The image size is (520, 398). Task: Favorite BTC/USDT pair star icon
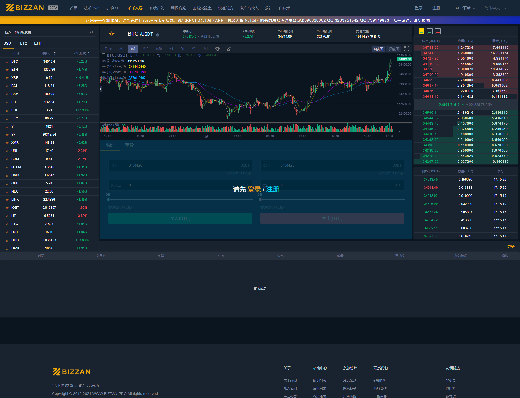click(112, 34)
